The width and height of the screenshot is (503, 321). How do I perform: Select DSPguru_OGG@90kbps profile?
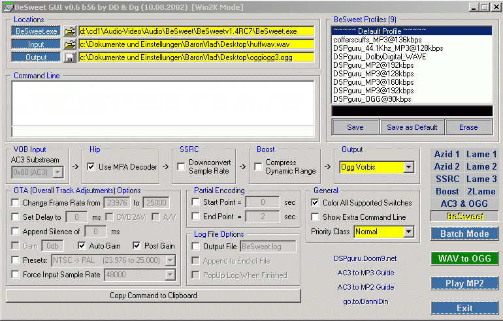click(412, 99)
